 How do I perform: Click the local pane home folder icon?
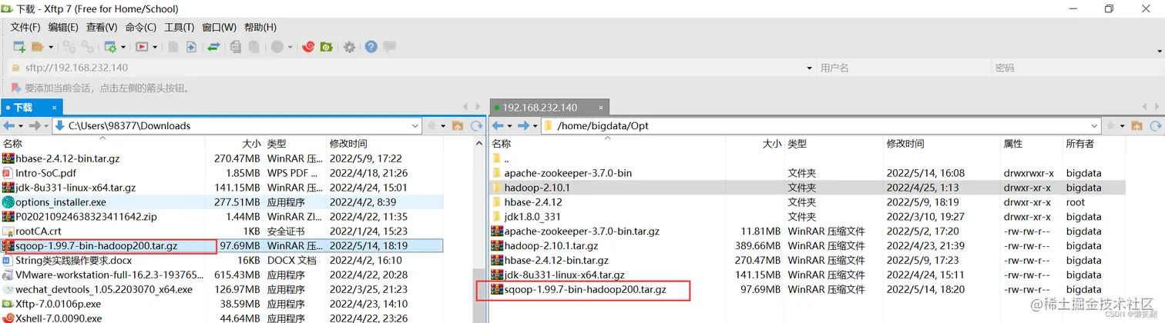click(x=457, y=125)
